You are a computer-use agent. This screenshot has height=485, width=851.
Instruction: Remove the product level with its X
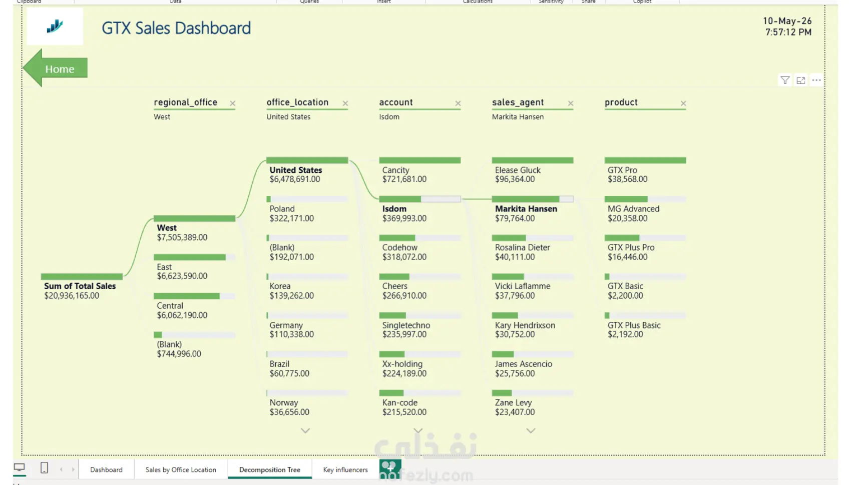[683, 103]
